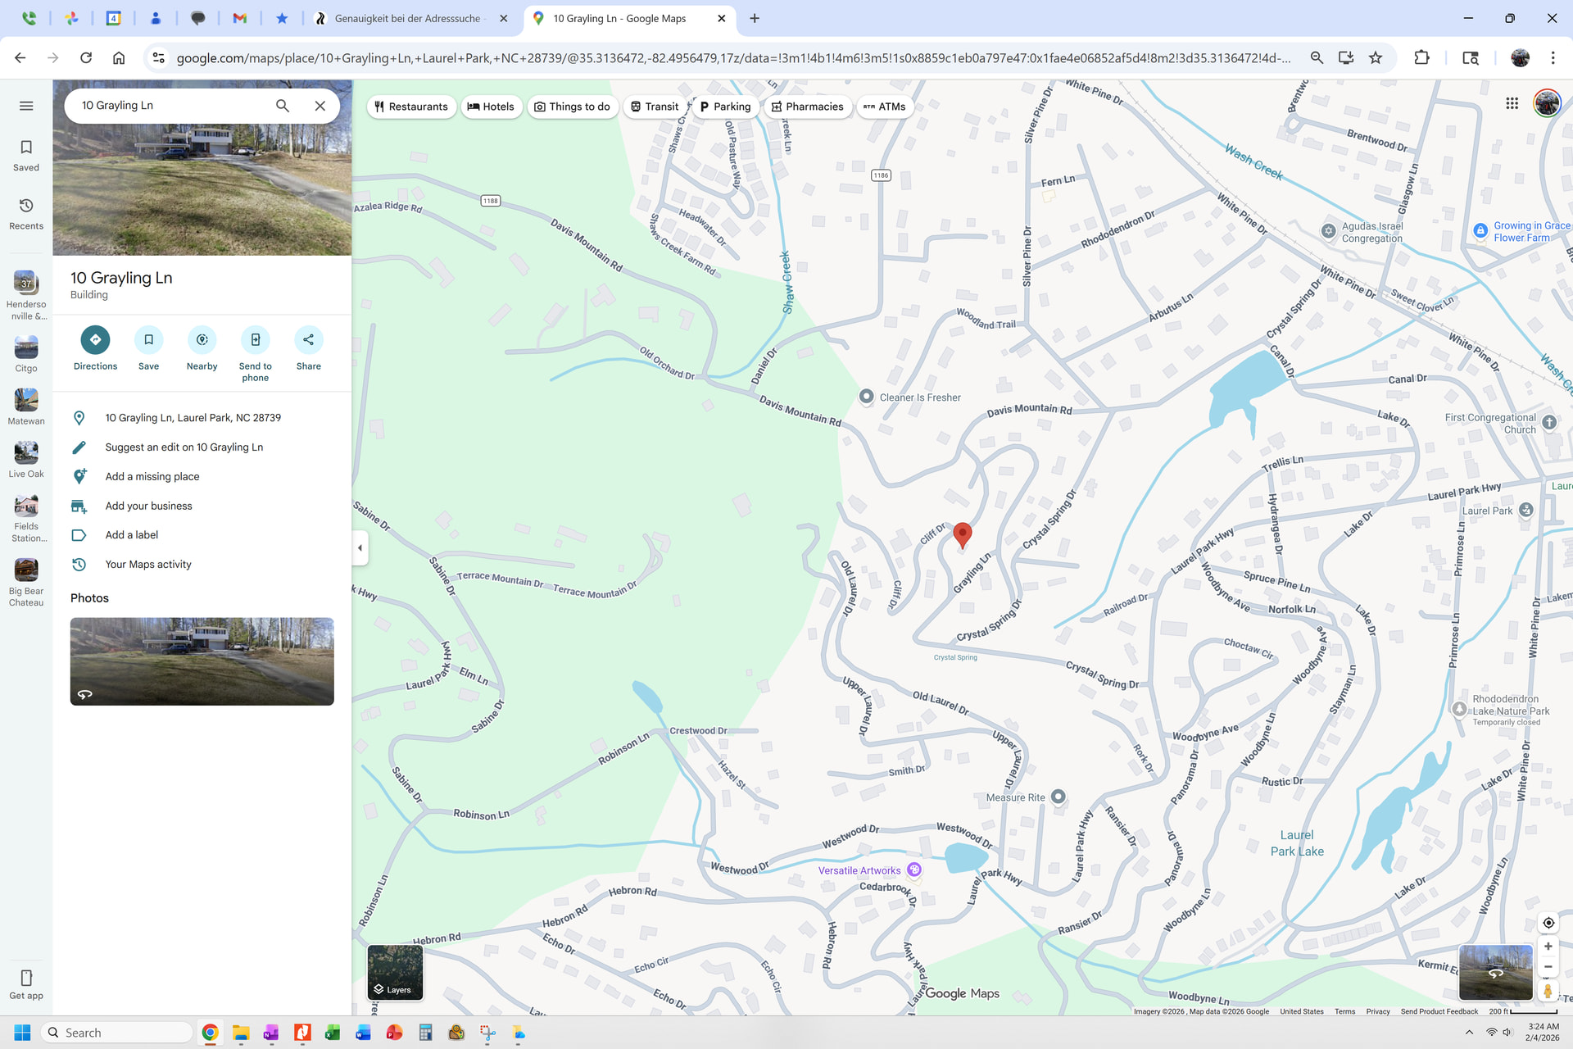Collapse the side panel arrow
This screenshot has height=1049, width=1573.
[x=360, y=547]
